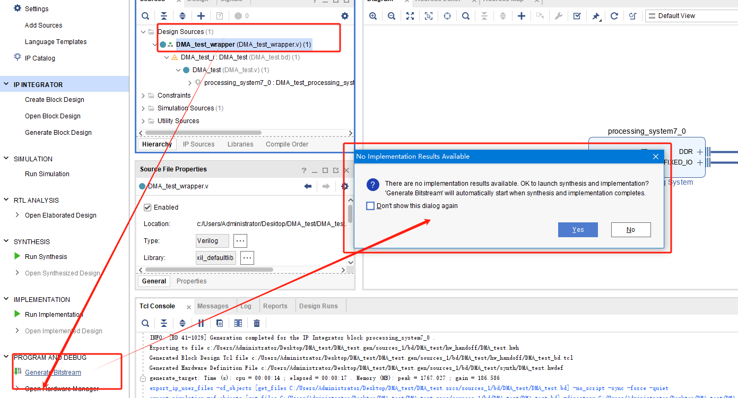Switch to the Libraries tab
The image size is (738, 398).
(240, 144)
